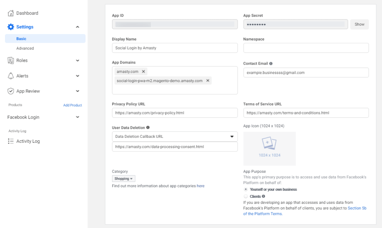This screenshot has height=228, width=382.
Task: Collapse the Settings section chevron
Action: (x=78, y=27)
